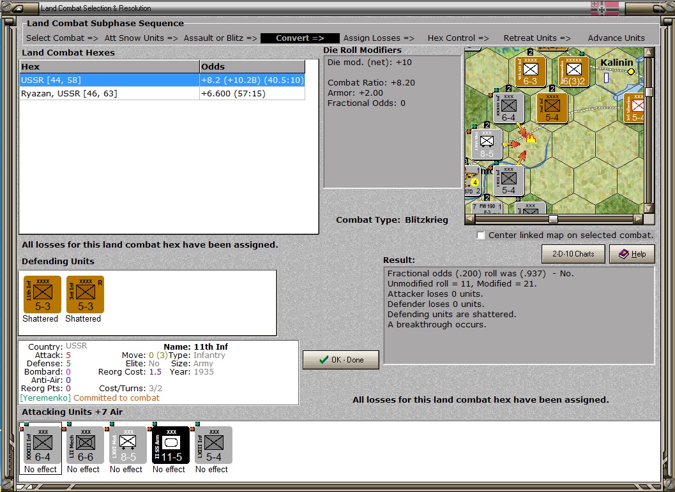
Task: Click the orange 5-4 Soviet counter on map
Action: point(552,107)
